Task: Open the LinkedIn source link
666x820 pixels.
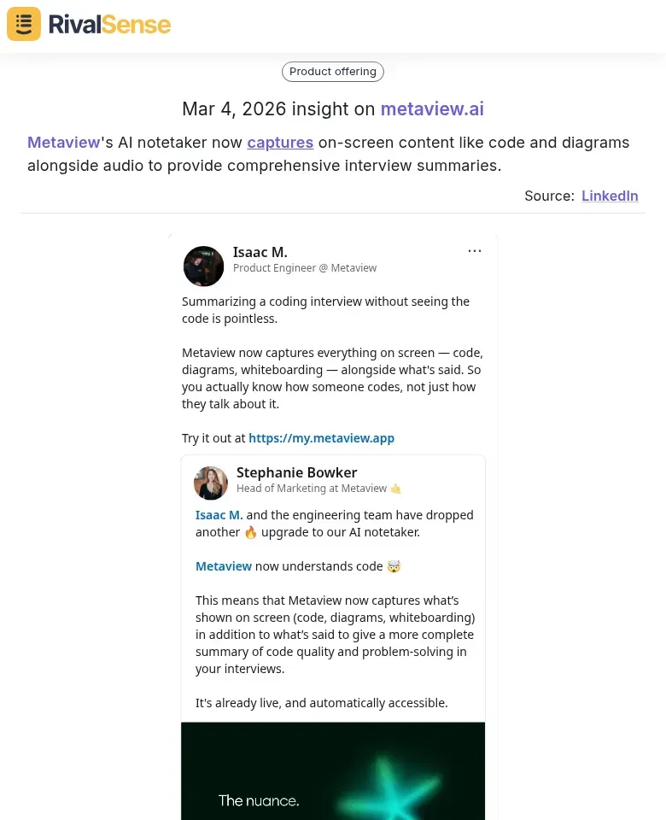Action: point(610,196)
